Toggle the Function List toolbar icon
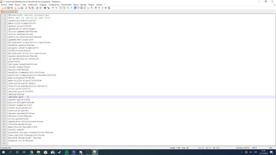 pyautogui.click(x=85, y=8)
